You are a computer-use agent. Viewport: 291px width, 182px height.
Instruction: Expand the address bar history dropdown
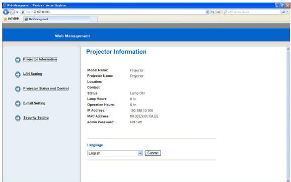click(x=207, y=12)
